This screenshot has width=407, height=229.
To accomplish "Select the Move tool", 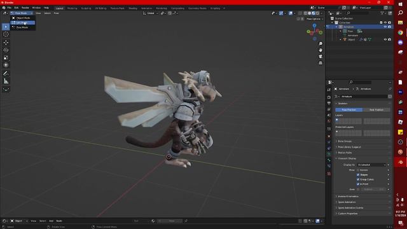I will pyautogui.click(x=6, y=43).
